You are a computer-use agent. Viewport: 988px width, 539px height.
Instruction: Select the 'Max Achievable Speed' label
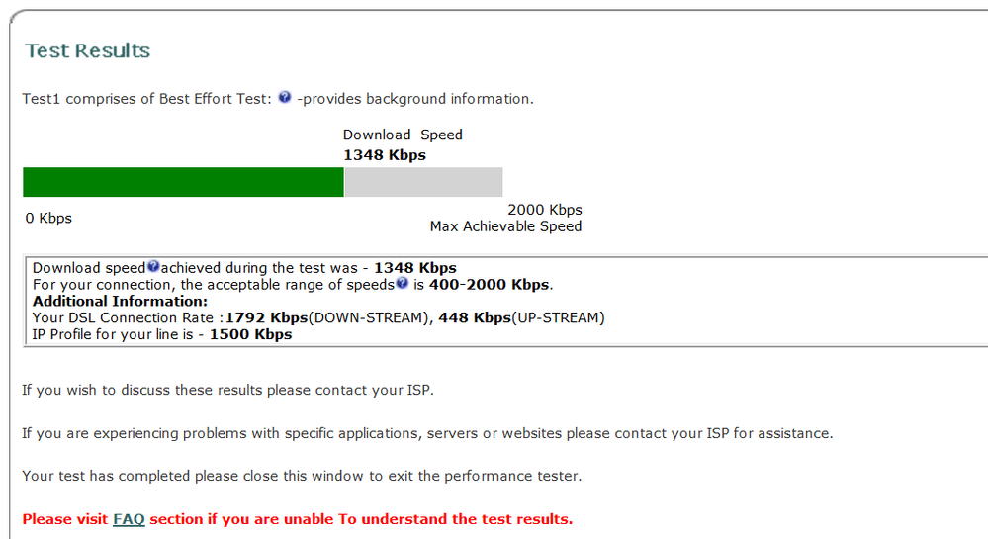(506, 226)
